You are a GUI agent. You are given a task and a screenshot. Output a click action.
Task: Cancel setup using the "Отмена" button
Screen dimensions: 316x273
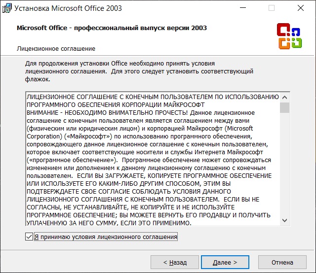[x=282, y=262]
